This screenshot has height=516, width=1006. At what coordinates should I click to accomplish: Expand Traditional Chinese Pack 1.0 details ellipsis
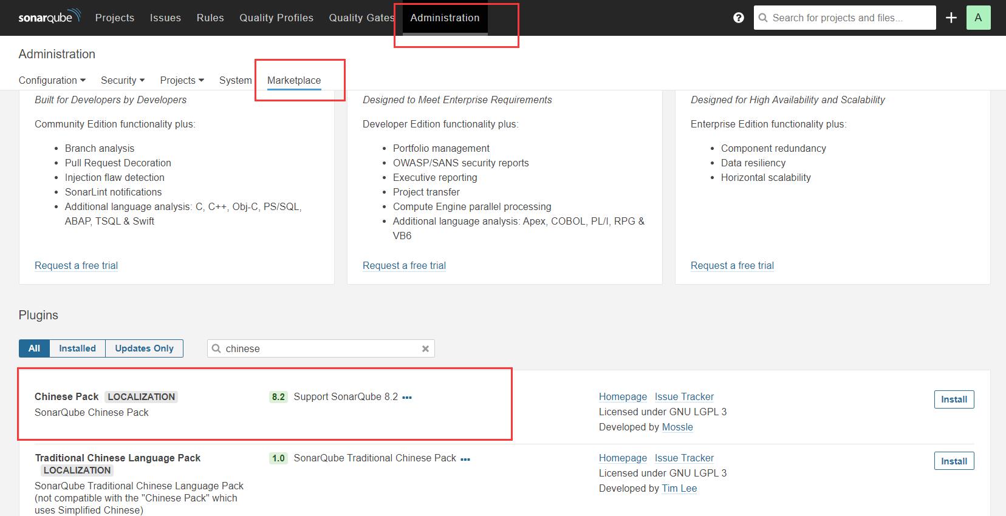coord(465,459)
